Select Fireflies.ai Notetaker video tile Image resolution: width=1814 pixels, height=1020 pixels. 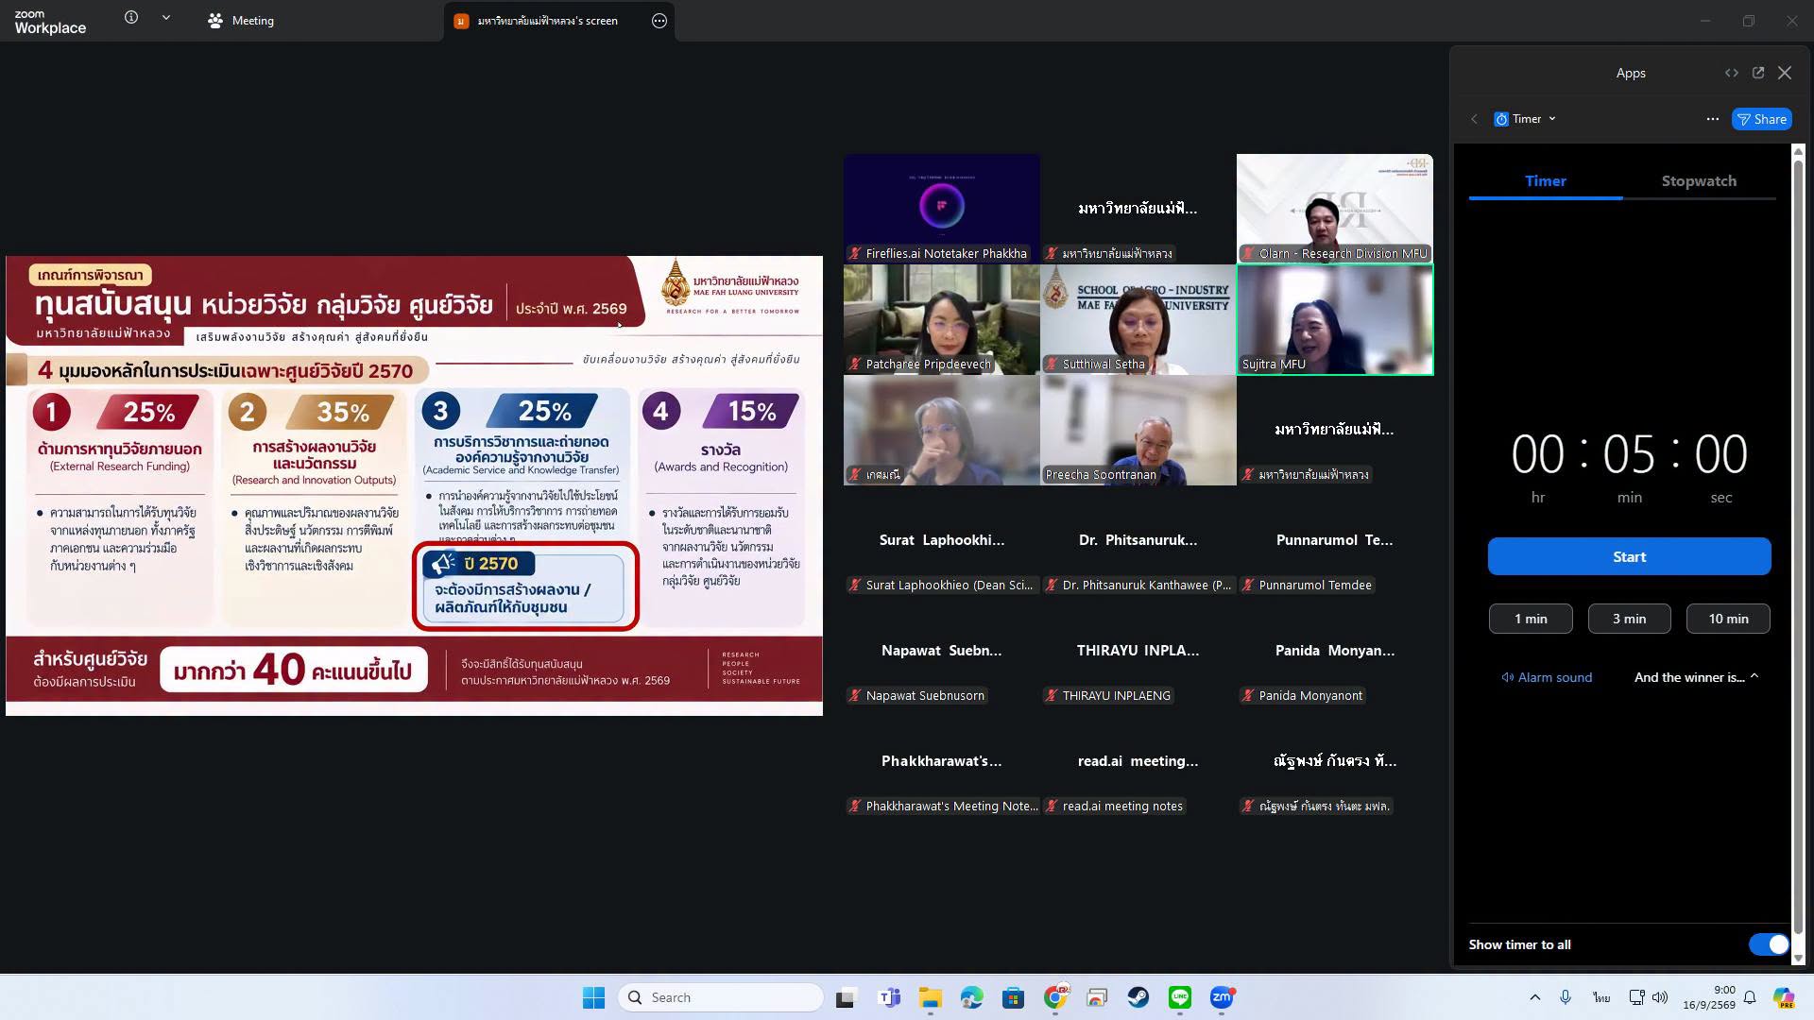click(x=941, y=208)
